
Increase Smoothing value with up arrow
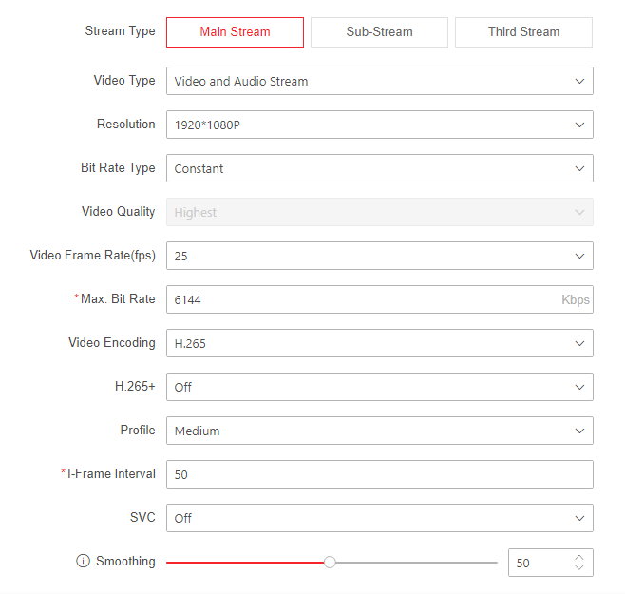pos(579,557)
